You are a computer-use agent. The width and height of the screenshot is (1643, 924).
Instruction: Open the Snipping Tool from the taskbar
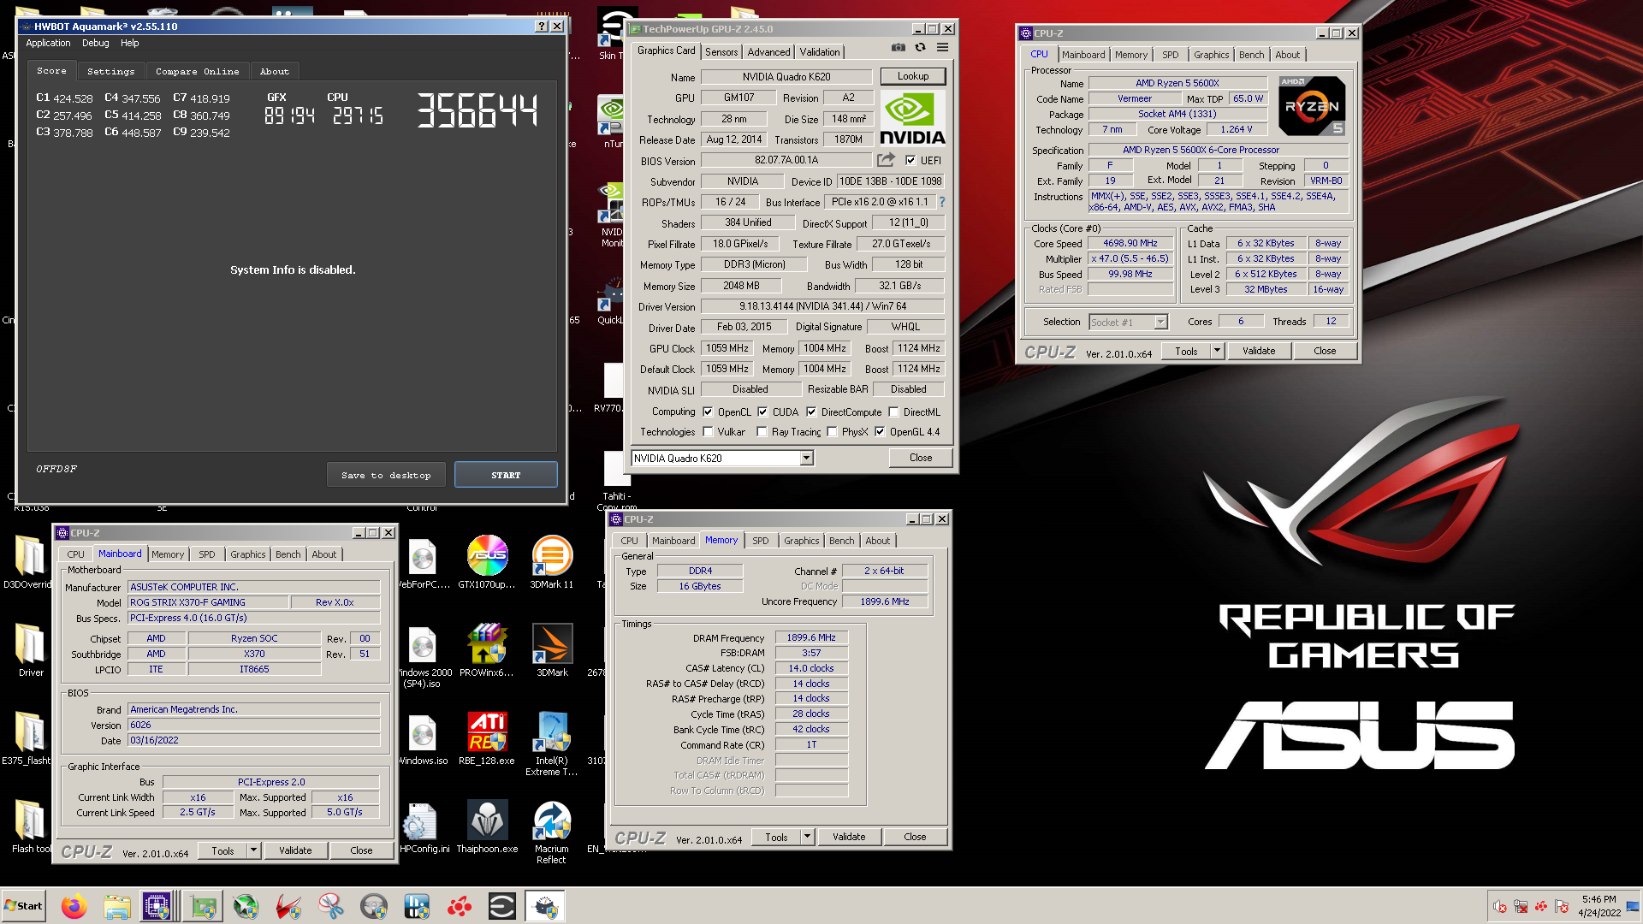pos(331,906)
